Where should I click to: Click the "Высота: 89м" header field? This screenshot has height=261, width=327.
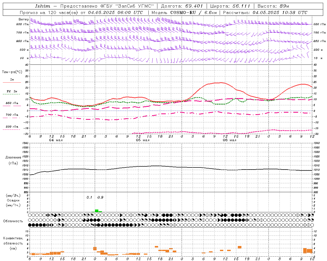[x=273, y=6]
